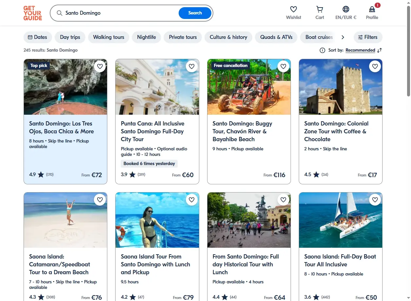Favorite the Los Tres Ojos tour
The image size is (411, 301).
click(100, 66)
